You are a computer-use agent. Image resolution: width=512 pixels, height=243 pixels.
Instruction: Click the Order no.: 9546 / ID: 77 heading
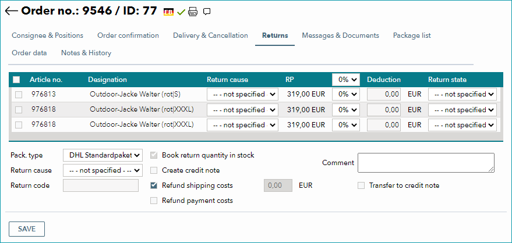click(89, 11)
